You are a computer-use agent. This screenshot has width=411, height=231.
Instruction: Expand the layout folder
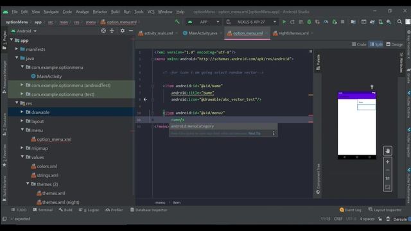pyautogui.click(x=22, y=121)
